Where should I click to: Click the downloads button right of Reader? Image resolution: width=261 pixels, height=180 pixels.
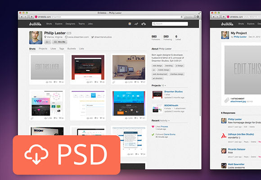[x=198, y=17]
